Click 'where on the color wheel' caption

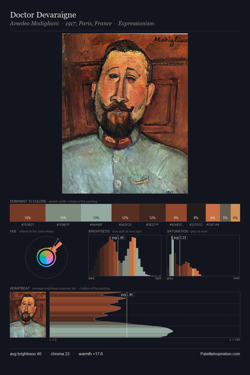point(36,231)
